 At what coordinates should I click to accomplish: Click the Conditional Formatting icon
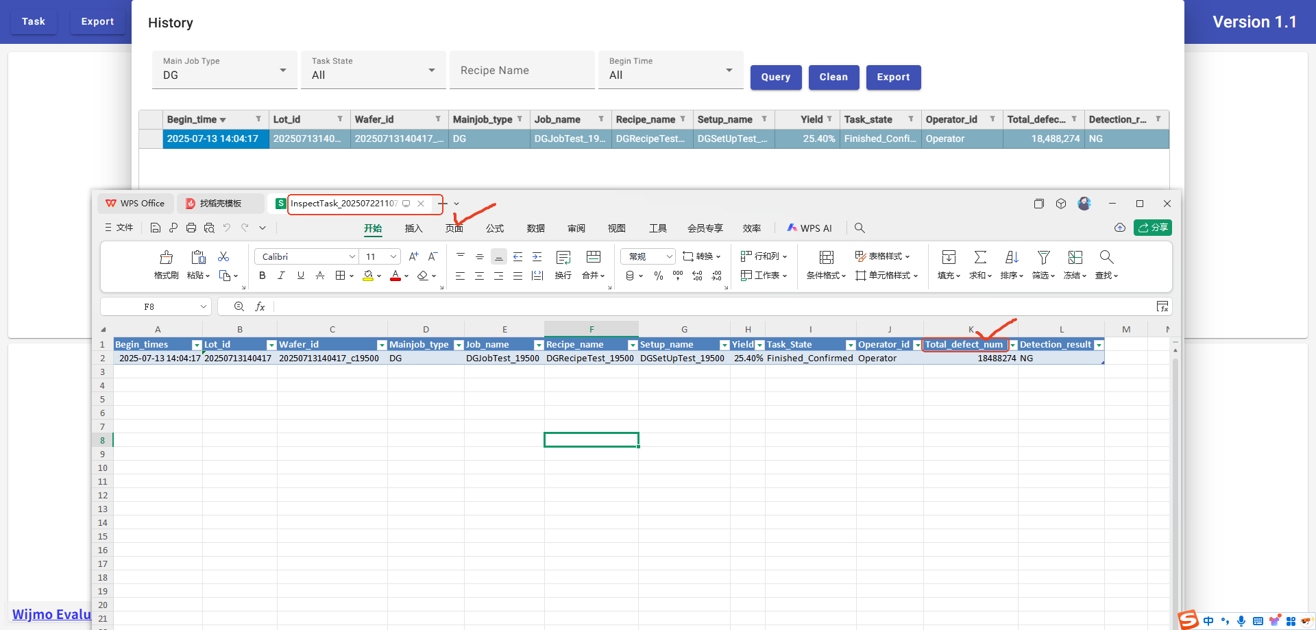tap(826, 257)
